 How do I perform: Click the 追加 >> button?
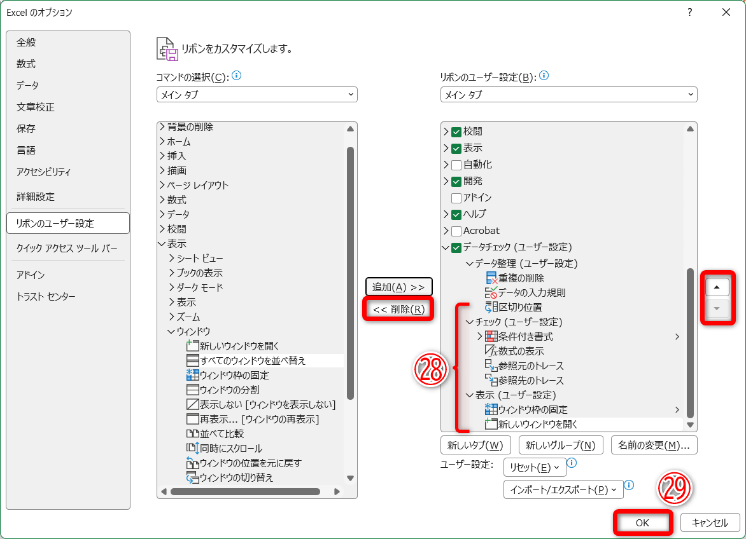click(x=398, y=287)
